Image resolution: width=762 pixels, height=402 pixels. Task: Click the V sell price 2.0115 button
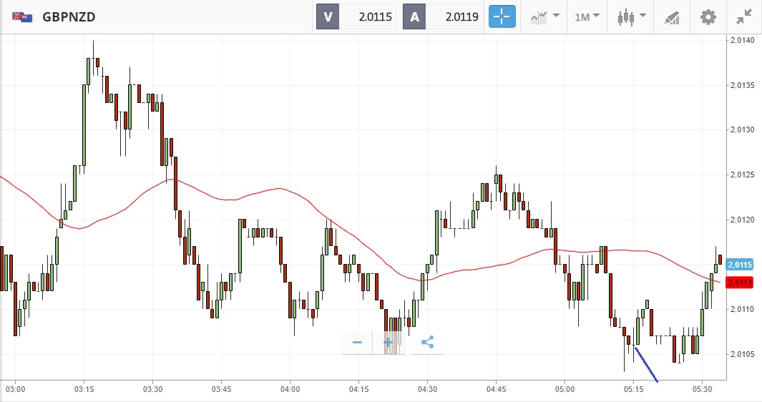pyautogui.click(x=356, y=16)
